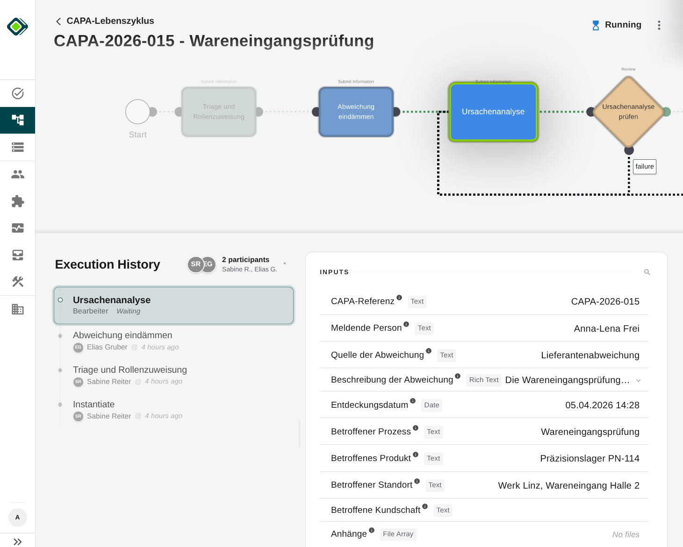Select the tasks checkmark icon in the sidebar
Image resolution: width=683 pixels, height=547 pixels.
coord(17,93)
